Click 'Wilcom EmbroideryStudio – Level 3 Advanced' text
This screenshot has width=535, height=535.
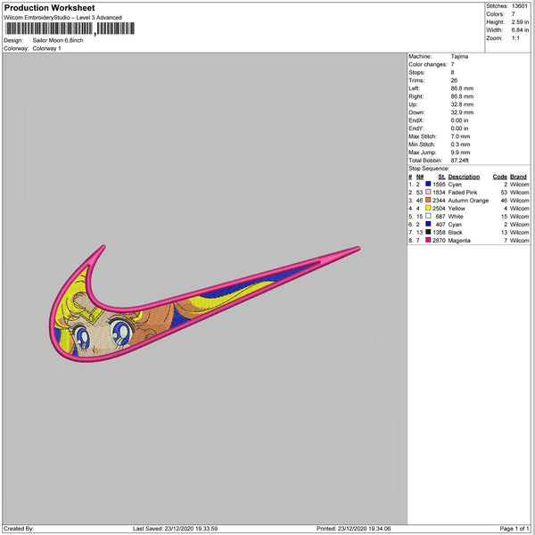tap(62, 18)
